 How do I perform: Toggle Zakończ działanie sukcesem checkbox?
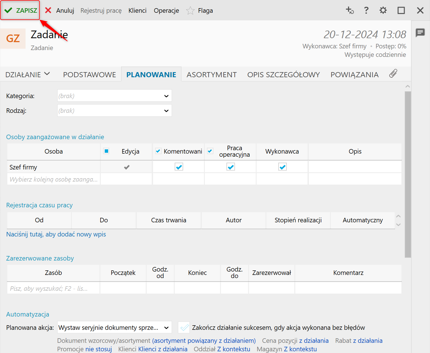(x=184, y=328)
